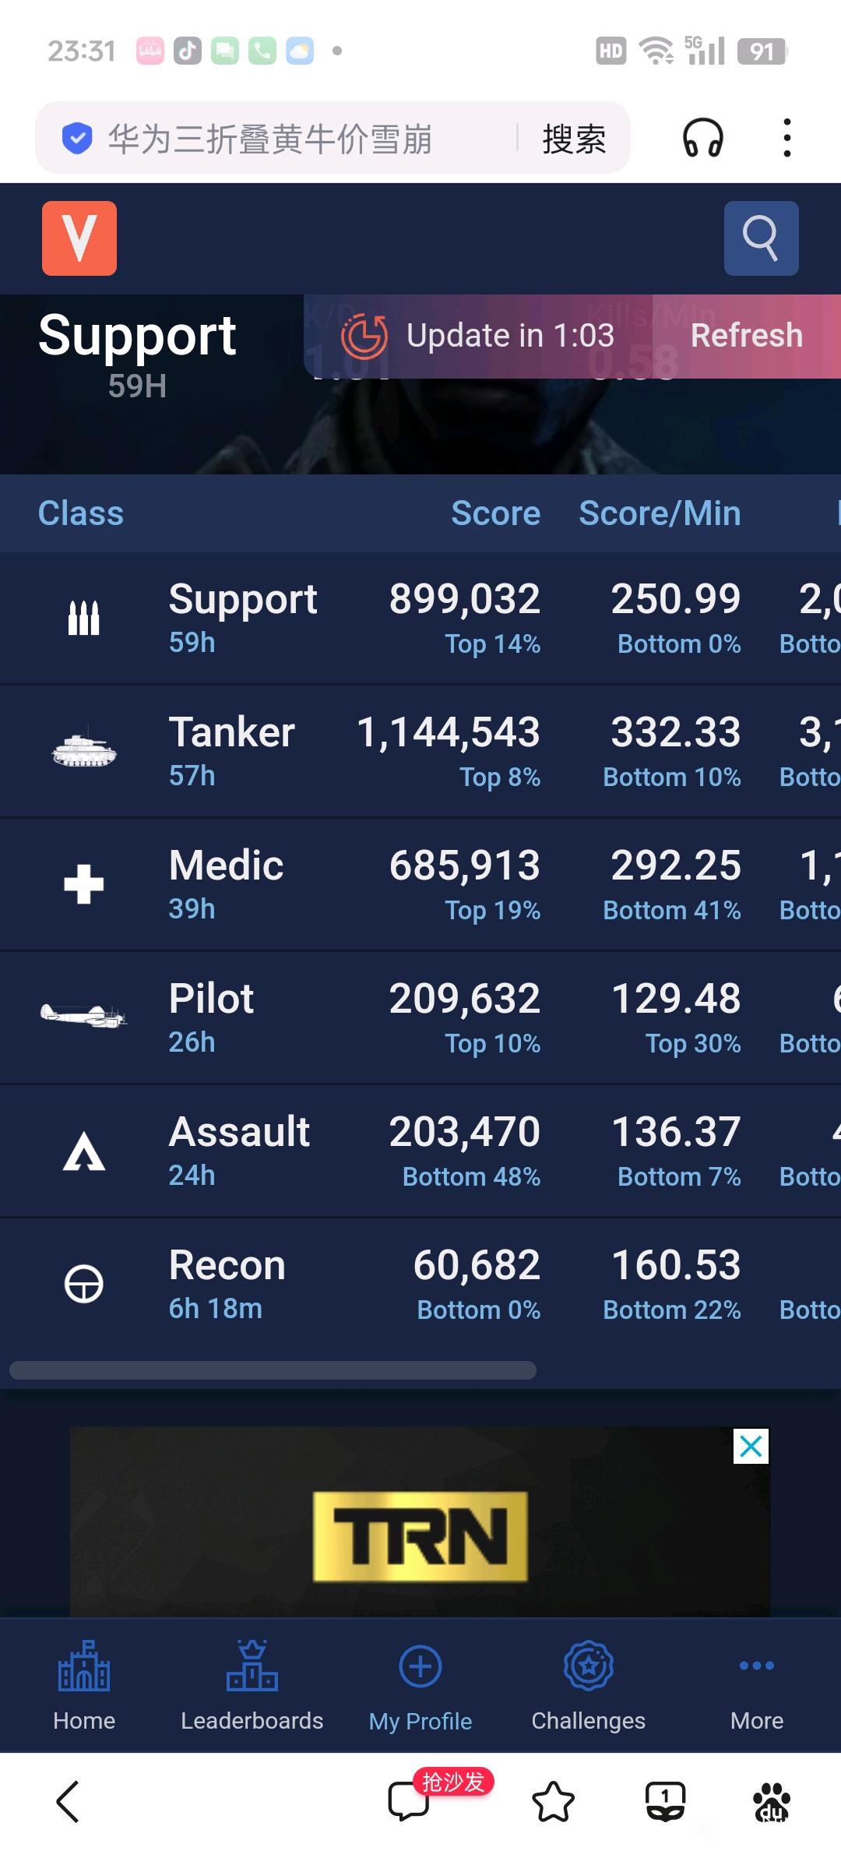This screenshot has width=841, height=1851.
Task: Click the table horizontal scrollbar
Action: (x=273, y=1370)
